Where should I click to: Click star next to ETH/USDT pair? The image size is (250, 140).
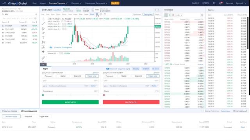pos(3,26)
